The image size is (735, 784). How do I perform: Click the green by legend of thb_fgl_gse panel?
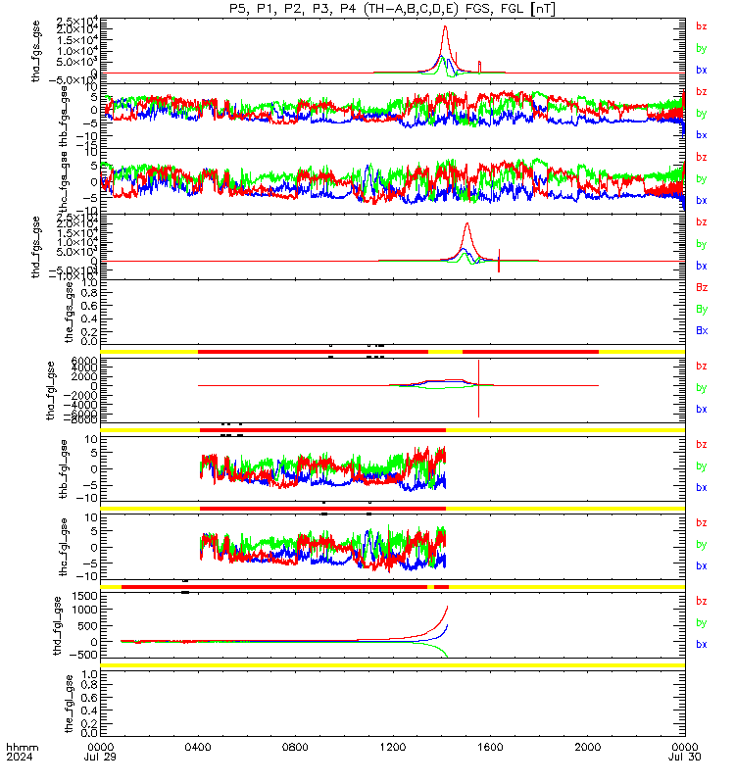pos(701,466)
